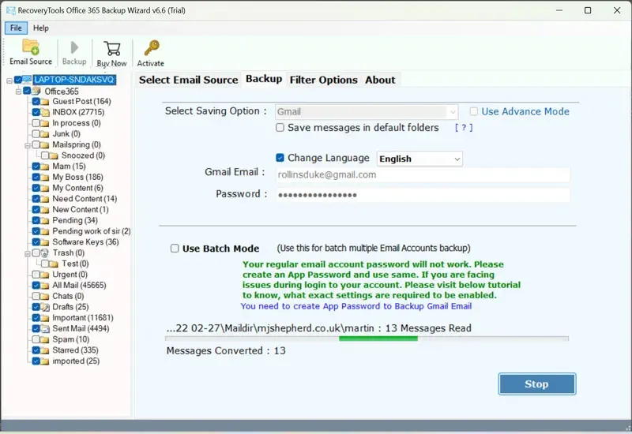This screenshot has width=632, height=434.
Task: Click the Office365 folder icon
Action: pyautogui.click(x=36, y=91)
